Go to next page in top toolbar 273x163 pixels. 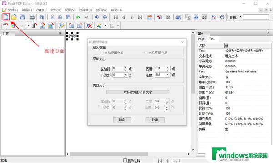(x=132, y=17)
